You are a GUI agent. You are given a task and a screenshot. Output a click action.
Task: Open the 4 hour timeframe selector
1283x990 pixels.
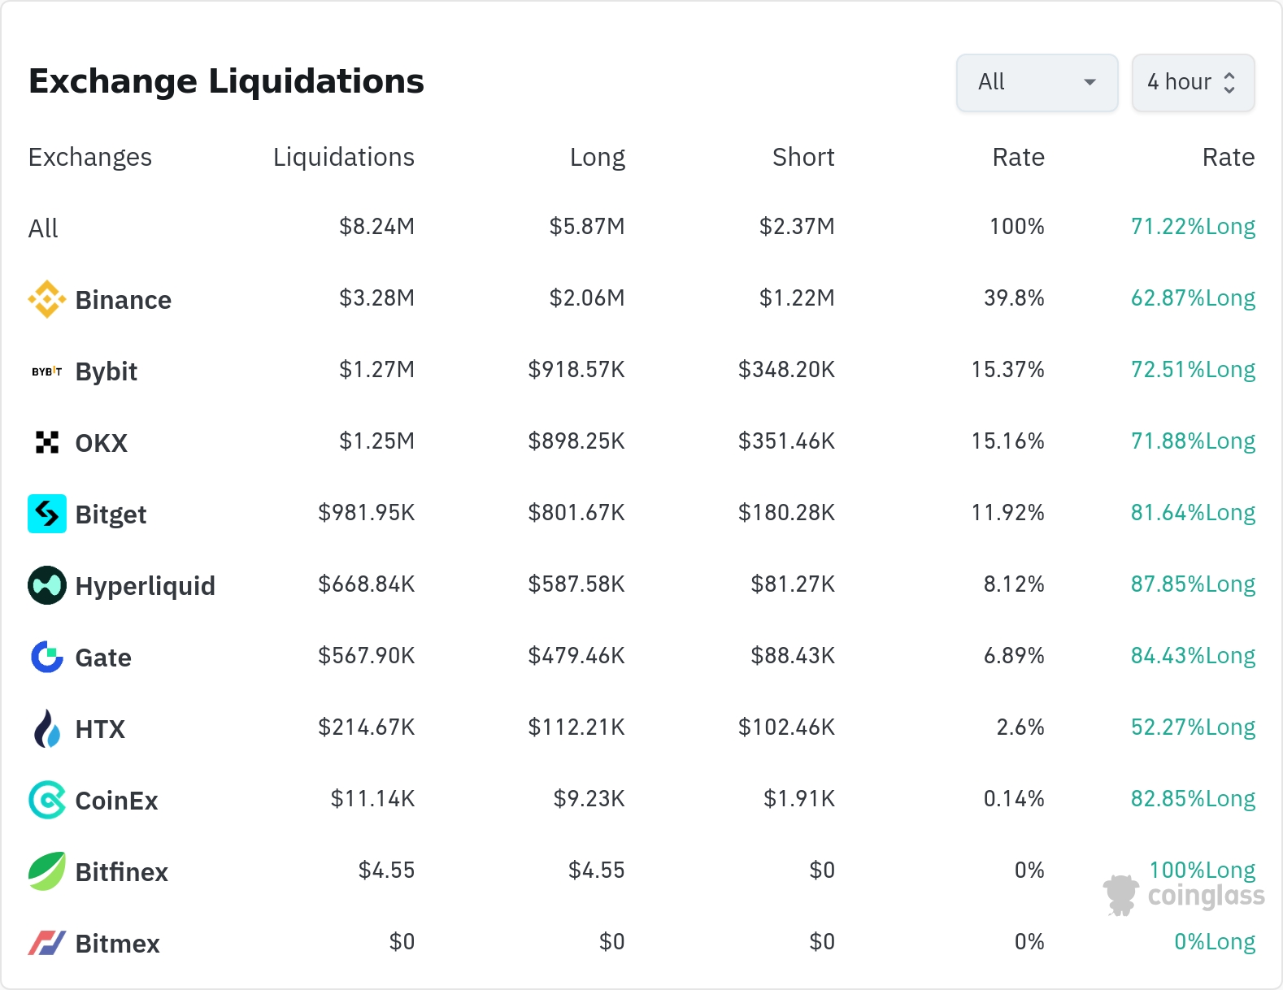pyautogui.click(x=1193, y=82)
